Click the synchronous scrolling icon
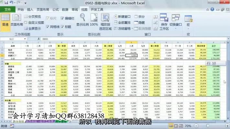This screenshot has height=129, width=230. (155, 23)
